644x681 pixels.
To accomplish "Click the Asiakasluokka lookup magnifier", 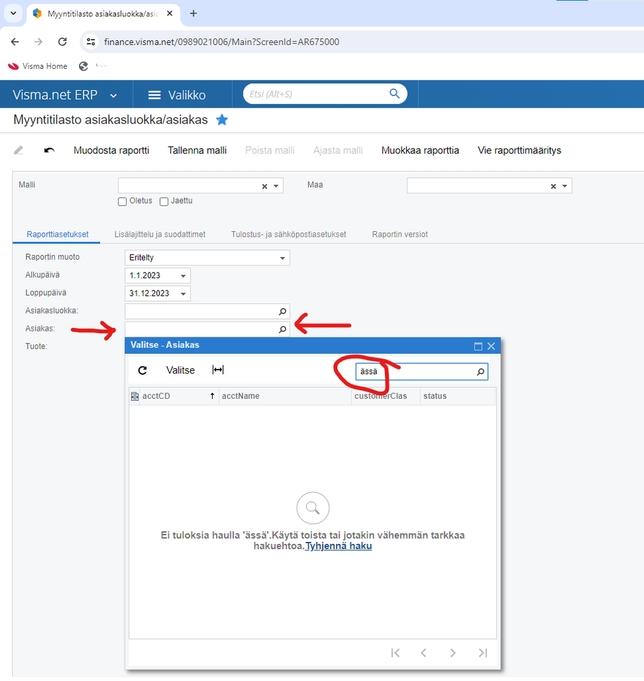I will pos(282,312).
